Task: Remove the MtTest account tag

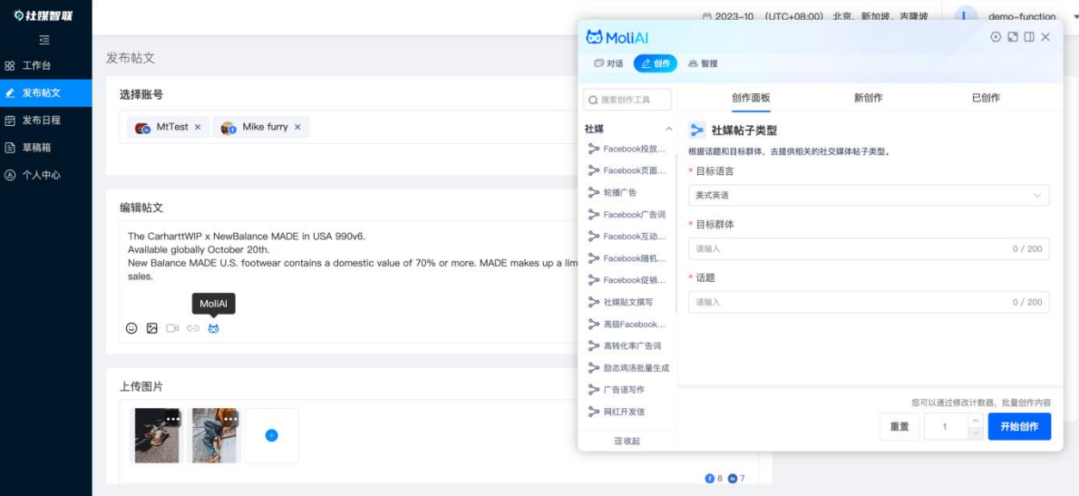Action: coord(198,127)
